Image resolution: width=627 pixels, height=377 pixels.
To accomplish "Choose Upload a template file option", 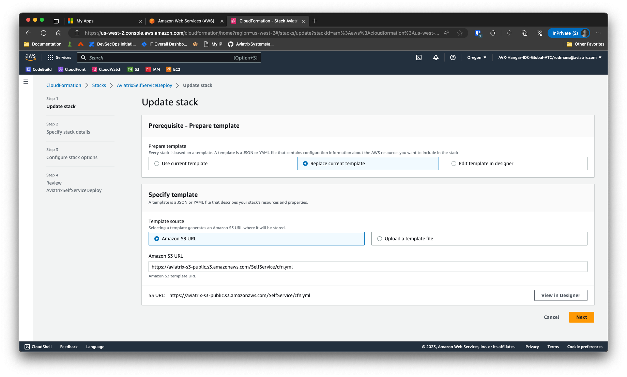I will pos(479,239).
